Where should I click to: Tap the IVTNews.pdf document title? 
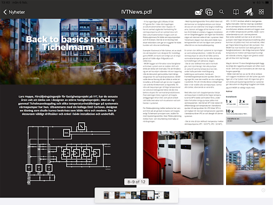[x=136, y=12]
